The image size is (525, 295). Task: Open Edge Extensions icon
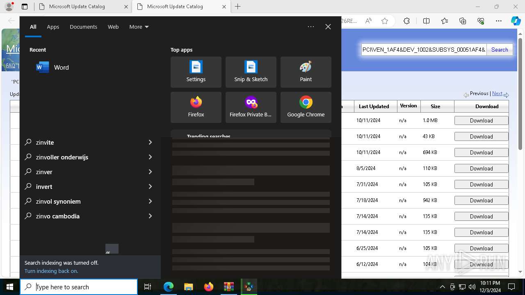coord(406,21)
